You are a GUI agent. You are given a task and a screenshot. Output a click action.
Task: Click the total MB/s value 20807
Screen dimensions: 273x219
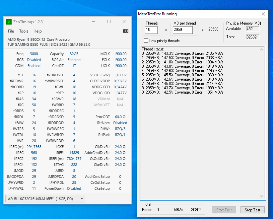pyautogui.click(x=196, y=210)
